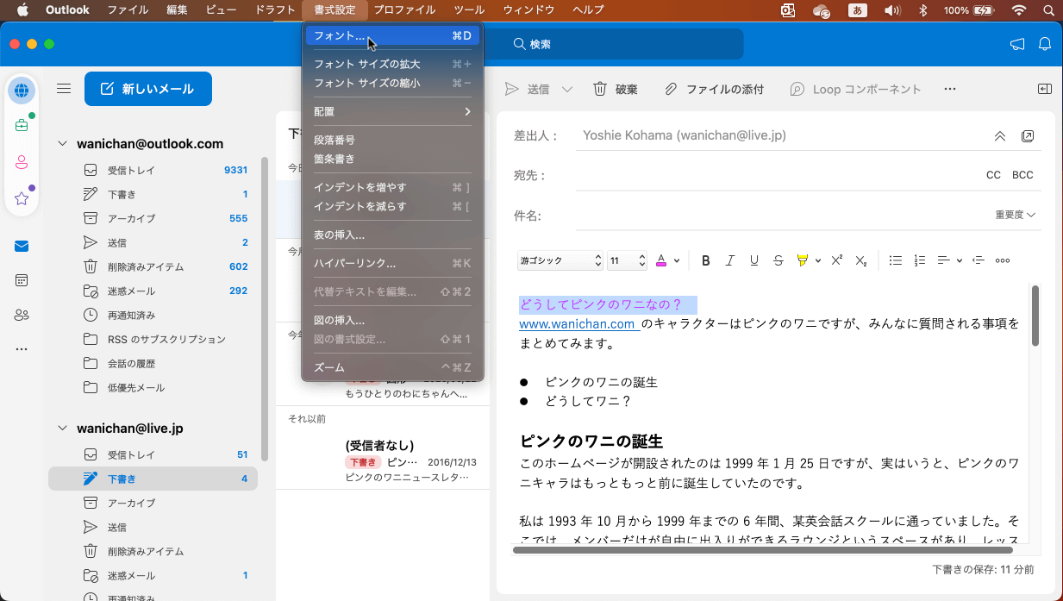This screenshot has height=601, width=1063.
Task: Click the Bold formatting icon
Action: coord(706,260)
